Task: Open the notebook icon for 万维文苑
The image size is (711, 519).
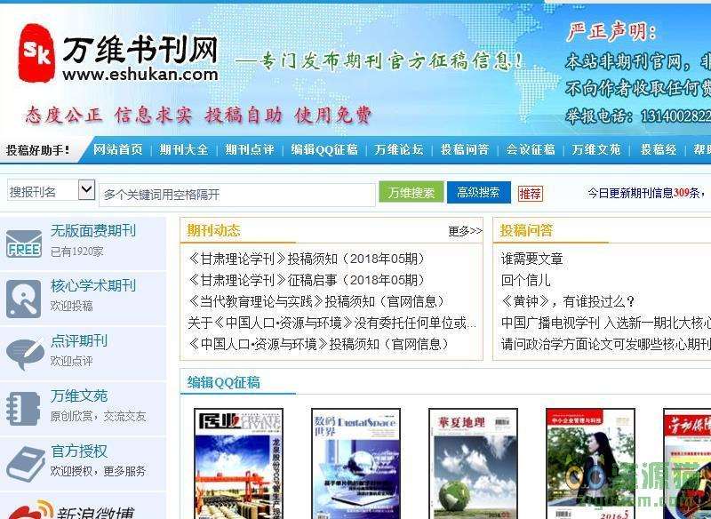Action: (23, 409)
